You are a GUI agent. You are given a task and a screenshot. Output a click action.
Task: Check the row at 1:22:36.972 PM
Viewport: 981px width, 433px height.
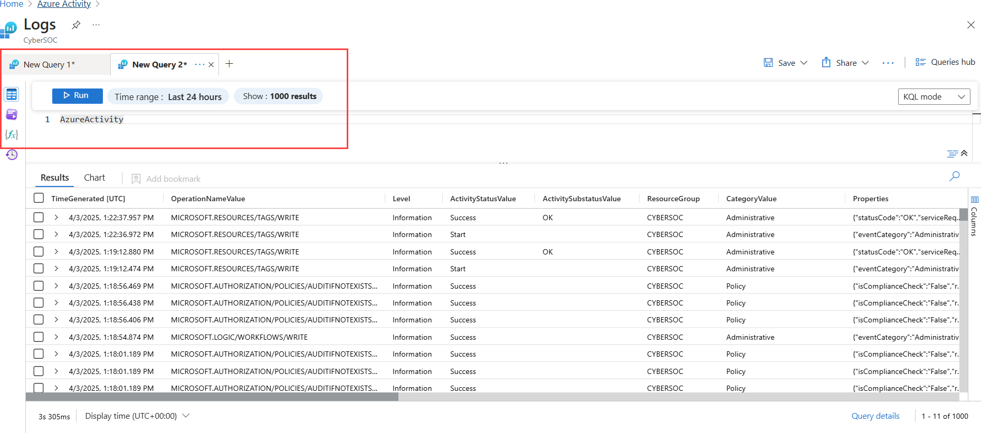point(39,234)
